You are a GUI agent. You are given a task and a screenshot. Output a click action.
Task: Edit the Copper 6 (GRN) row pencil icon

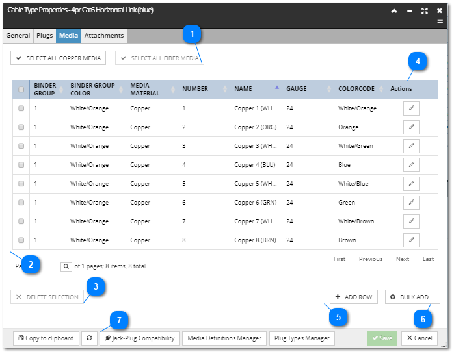(x=411, y=203)
